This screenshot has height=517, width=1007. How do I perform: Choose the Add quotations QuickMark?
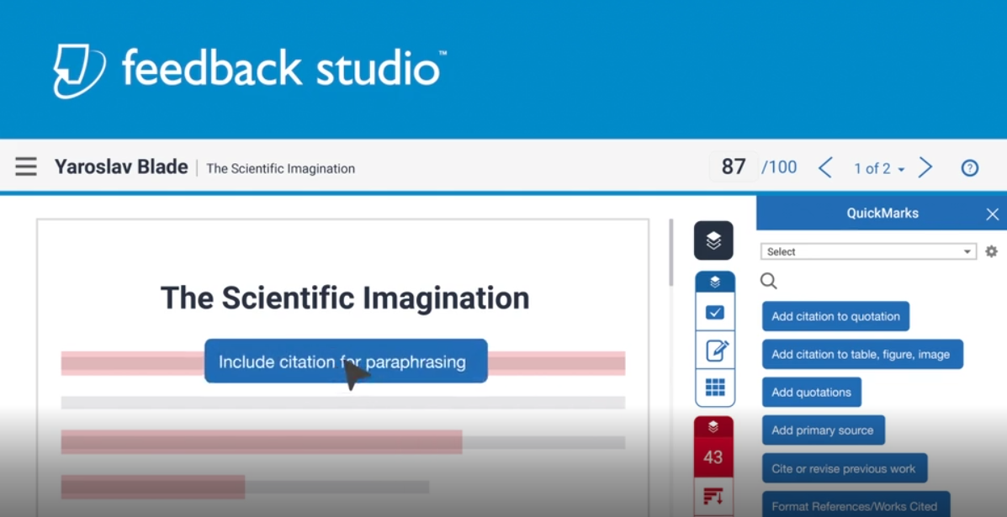click(812, 392)
